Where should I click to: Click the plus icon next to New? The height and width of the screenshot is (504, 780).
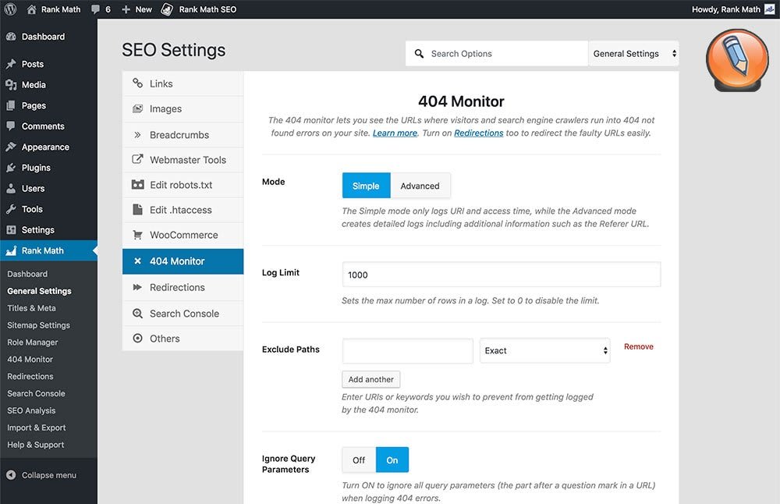click(126, 9)
